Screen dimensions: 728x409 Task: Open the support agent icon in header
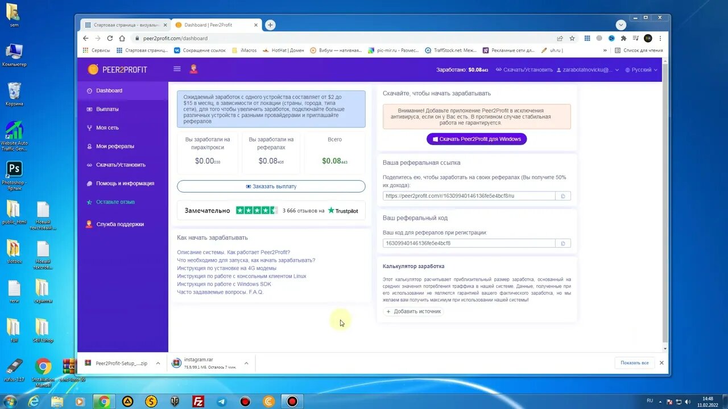click(x=193, y=69)
